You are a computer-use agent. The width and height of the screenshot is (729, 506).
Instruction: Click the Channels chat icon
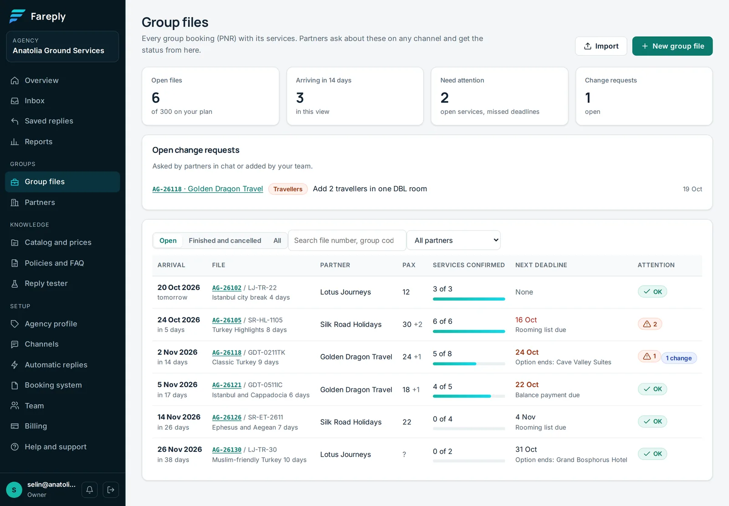click(15, 344)
